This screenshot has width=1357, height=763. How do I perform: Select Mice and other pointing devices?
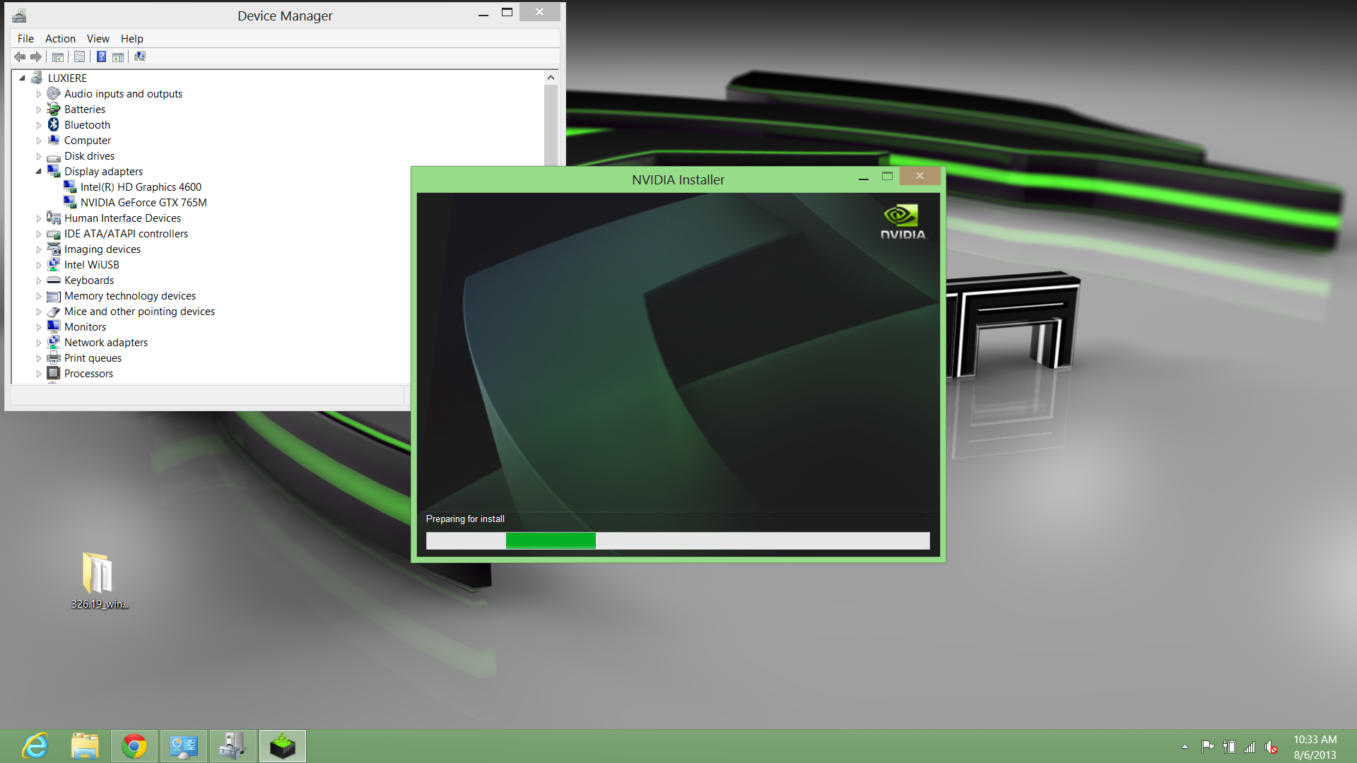pyautogui.click(x=139, y=312)
